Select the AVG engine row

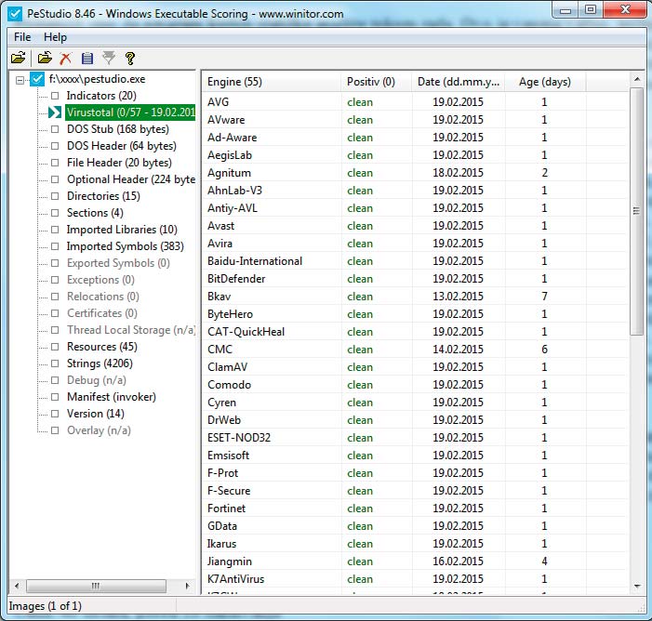click(x=415, y=102)
